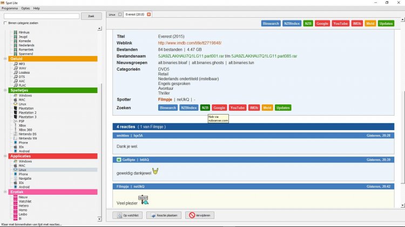Select the Lossless music note icon
Viewport: 405px width, 227px height.
pos(16,72)
